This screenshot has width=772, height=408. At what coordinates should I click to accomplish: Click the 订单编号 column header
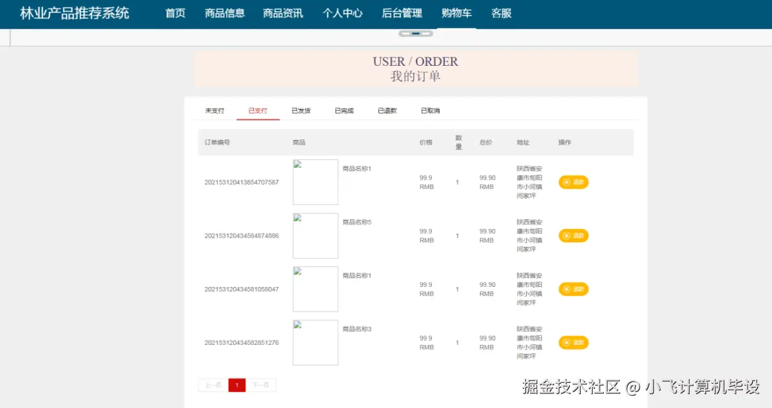pos(217,143)
